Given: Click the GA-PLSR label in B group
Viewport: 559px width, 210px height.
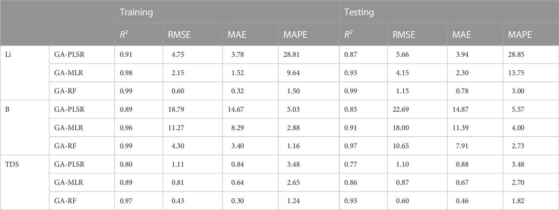Looking at the screenshot, I should click(x=69, y=109).
